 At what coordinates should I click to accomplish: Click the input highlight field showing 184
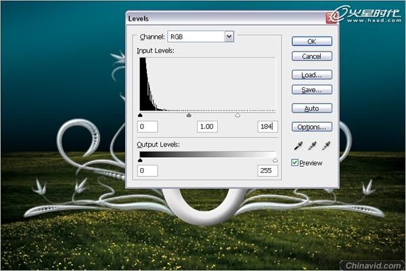267,127
